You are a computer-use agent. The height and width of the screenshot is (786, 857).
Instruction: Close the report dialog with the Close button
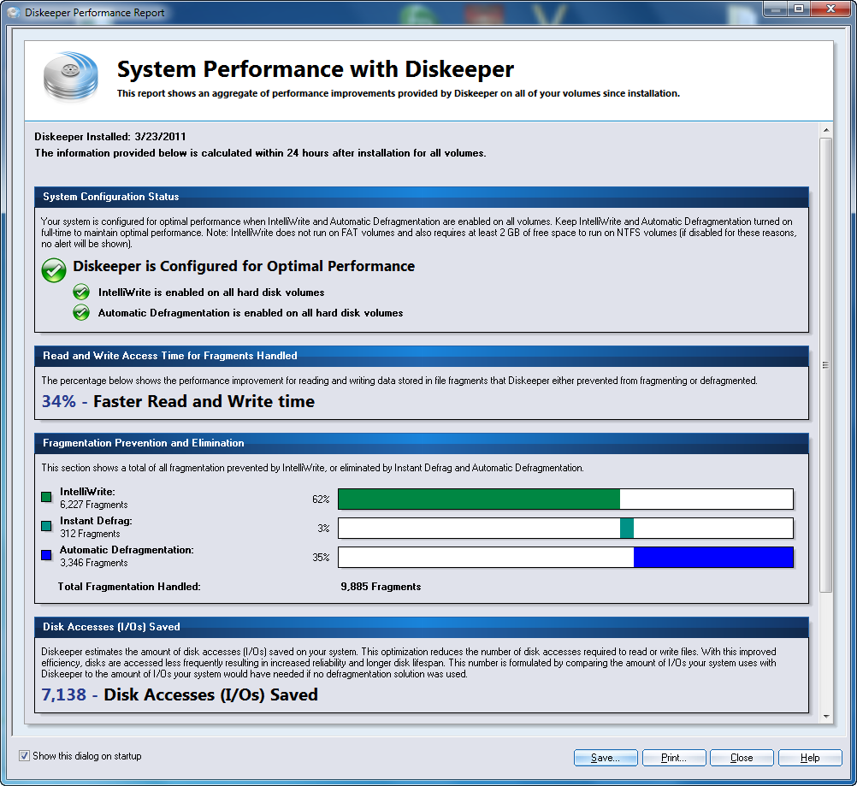click(742, 758)
